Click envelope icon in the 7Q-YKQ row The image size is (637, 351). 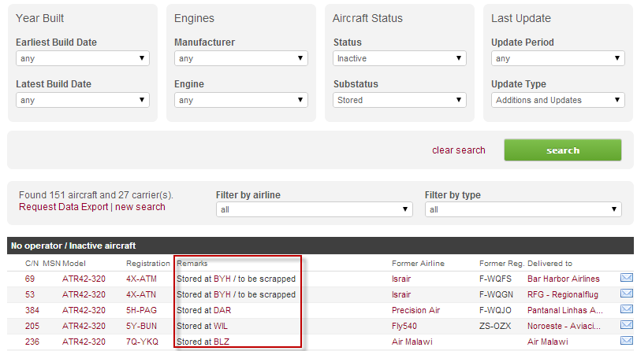tap(627, 342)
